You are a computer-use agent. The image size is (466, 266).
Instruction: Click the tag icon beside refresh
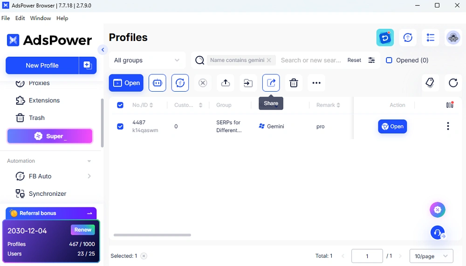click(x=430, y=83)
